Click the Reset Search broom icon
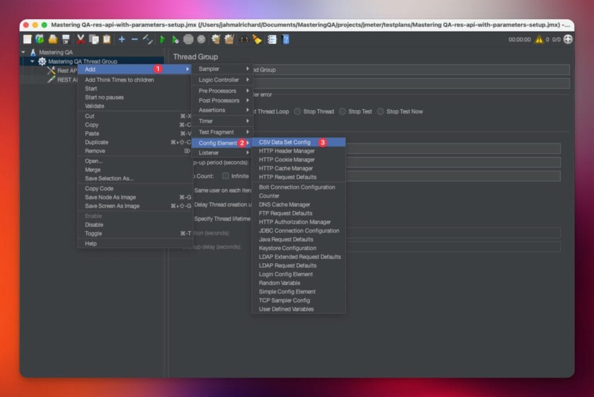 click(257, 39)
